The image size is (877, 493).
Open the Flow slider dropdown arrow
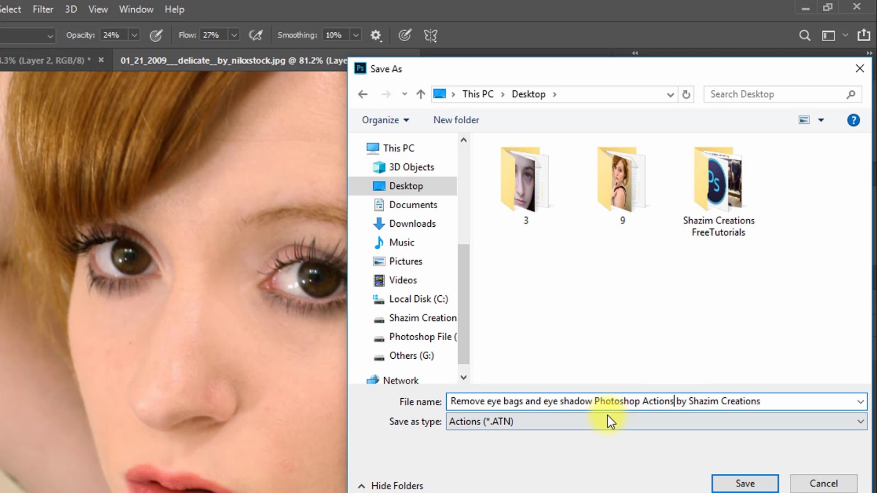(234, 35)
